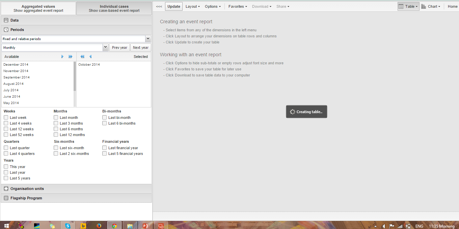This screenshot has height=229, width=459.
Task: Click the Available periods list scrollbar
Action: click(x=75, y=76)
